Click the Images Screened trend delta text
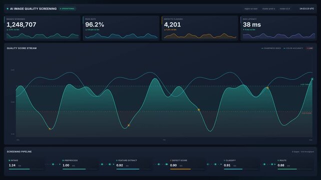 pyautogui.click(x=13, y=29)
